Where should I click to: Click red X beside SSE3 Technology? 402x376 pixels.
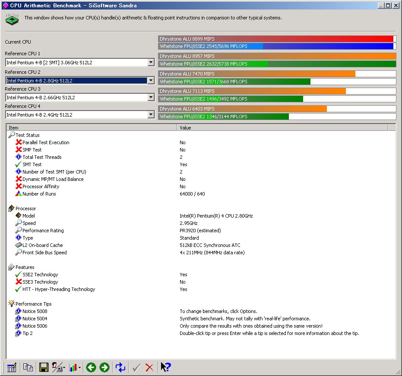click(19, 282)
